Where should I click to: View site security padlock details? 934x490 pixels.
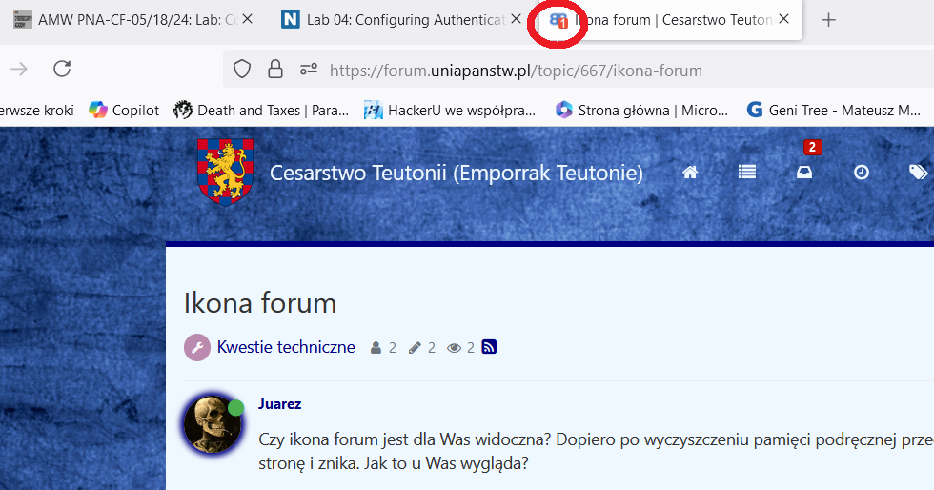275,70
